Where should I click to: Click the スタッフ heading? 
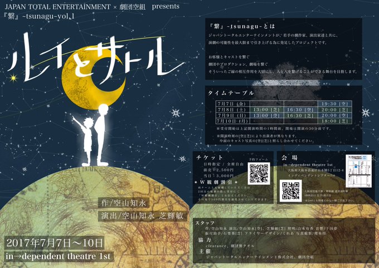205,223
